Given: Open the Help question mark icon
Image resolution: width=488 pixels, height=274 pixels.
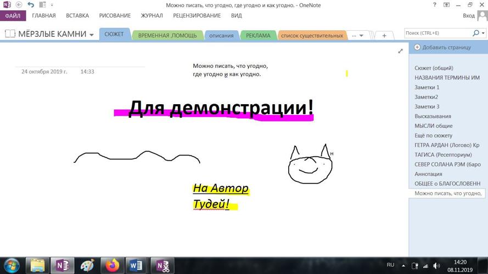Looking at the screenshot, I should pyautogui.click(x=435, y=5).
